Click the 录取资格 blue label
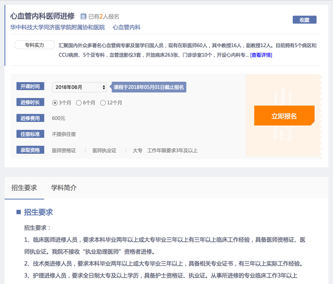The image size is (333, 284). (30, 150)
